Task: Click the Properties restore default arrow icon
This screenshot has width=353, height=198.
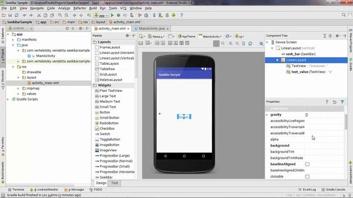Action: (x=335, y=102)
